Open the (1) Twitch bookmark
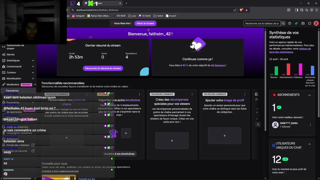Viewport: 320px width, 180px height. point(145,16)
